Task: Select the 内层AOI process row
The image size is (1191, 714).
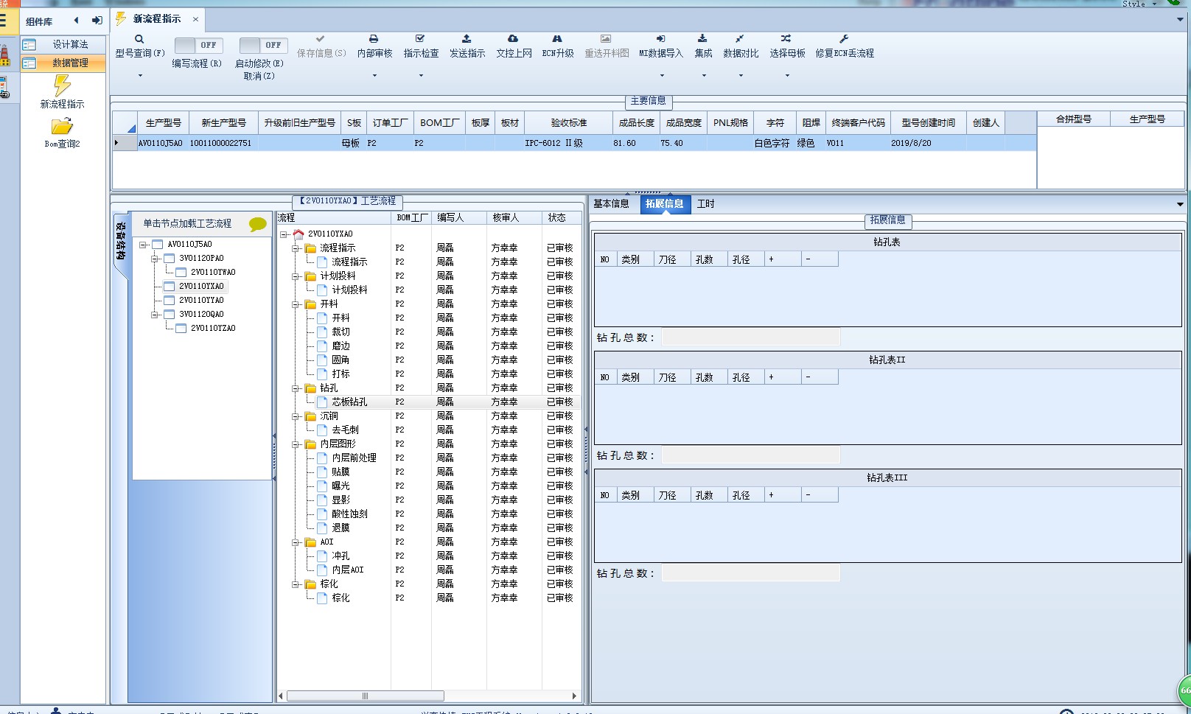Action: 430,570
